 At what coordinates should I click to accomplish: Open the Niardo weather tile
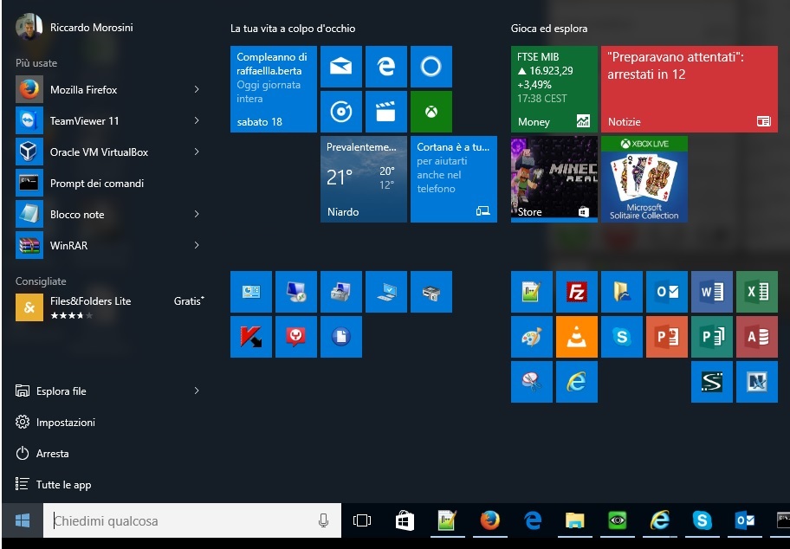click(x=364, y=178)
